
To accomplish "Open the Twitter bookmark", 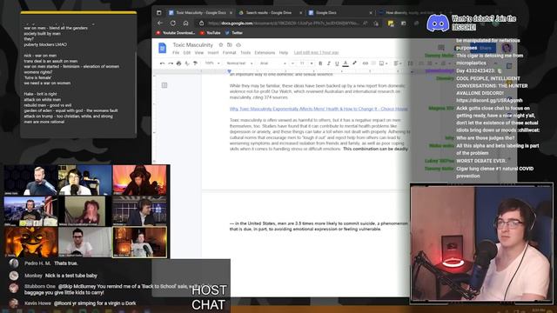I will click(234, 33).
